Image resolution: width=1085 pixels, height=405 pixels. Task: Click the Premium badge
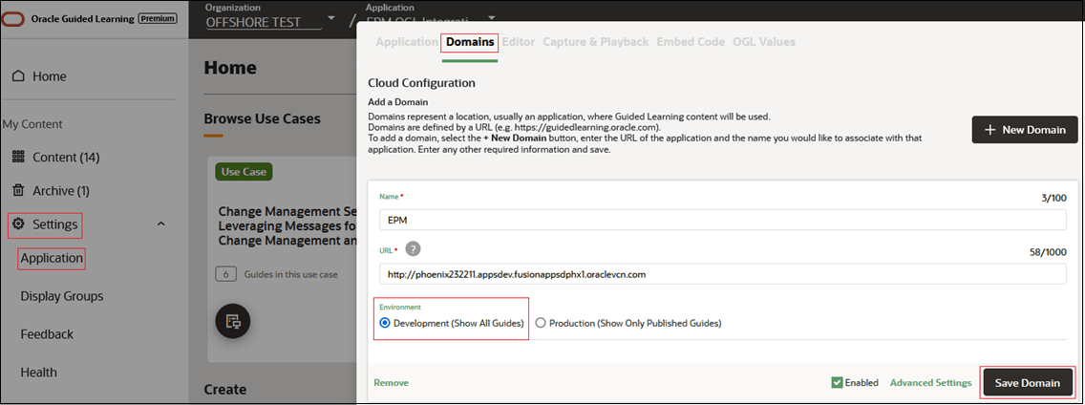[x=158, y=19]
